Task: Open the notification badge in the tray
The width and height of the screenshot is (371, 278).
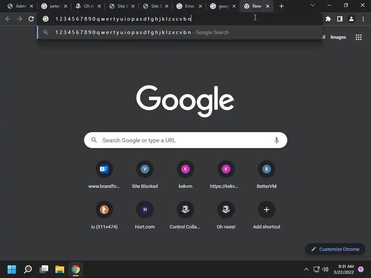Action: tap(361, 269)
